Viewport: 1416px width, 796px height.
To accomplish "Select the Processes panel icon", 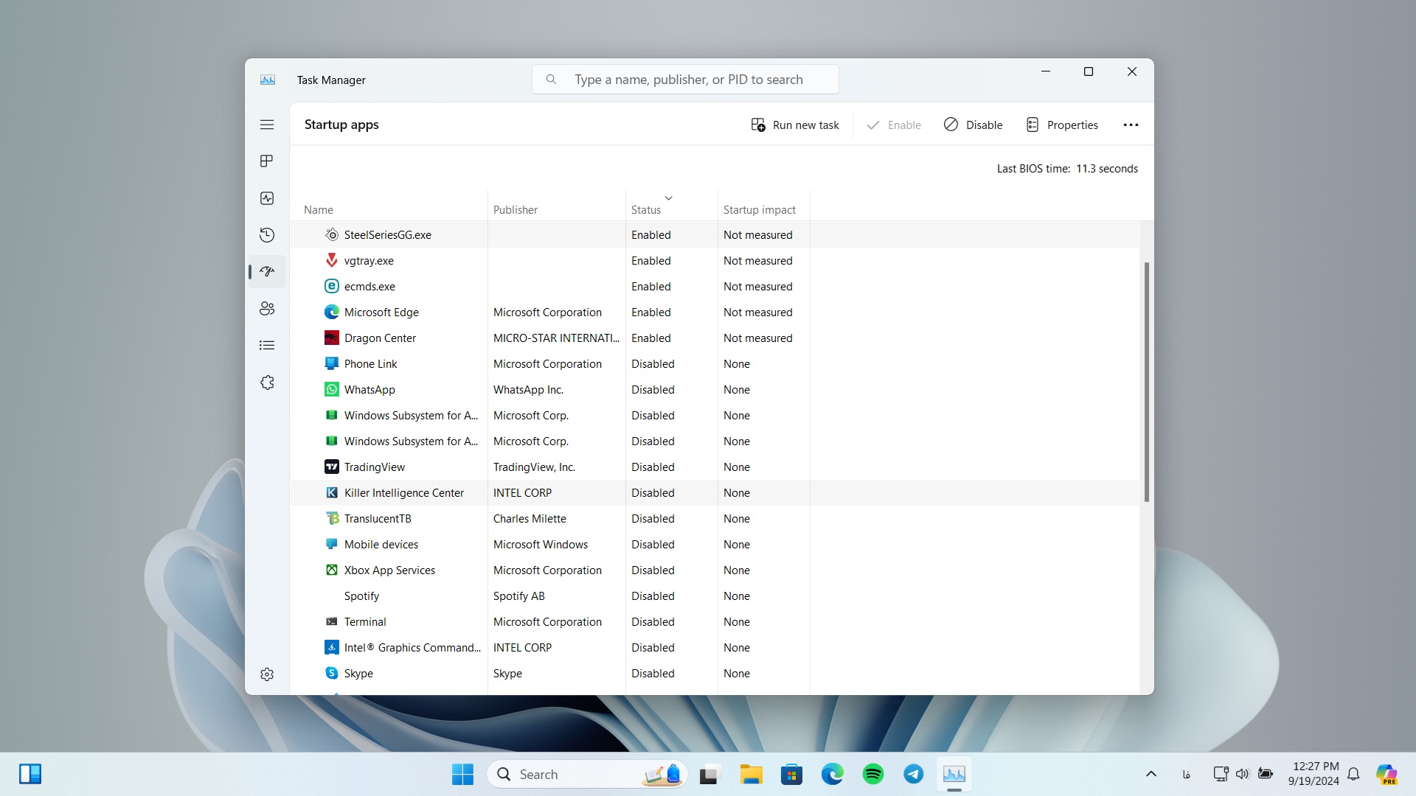I will click(x=266, y=161).
